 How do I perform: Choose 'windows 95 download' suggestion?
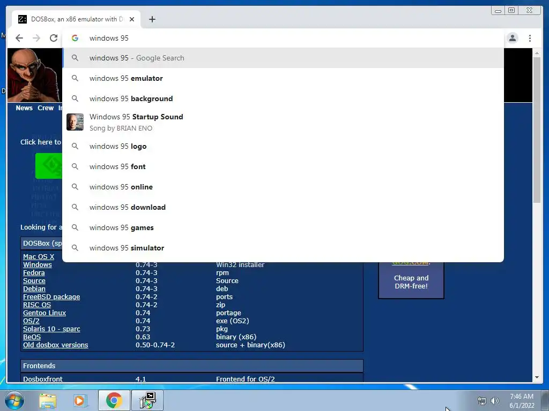click(283, 207)
